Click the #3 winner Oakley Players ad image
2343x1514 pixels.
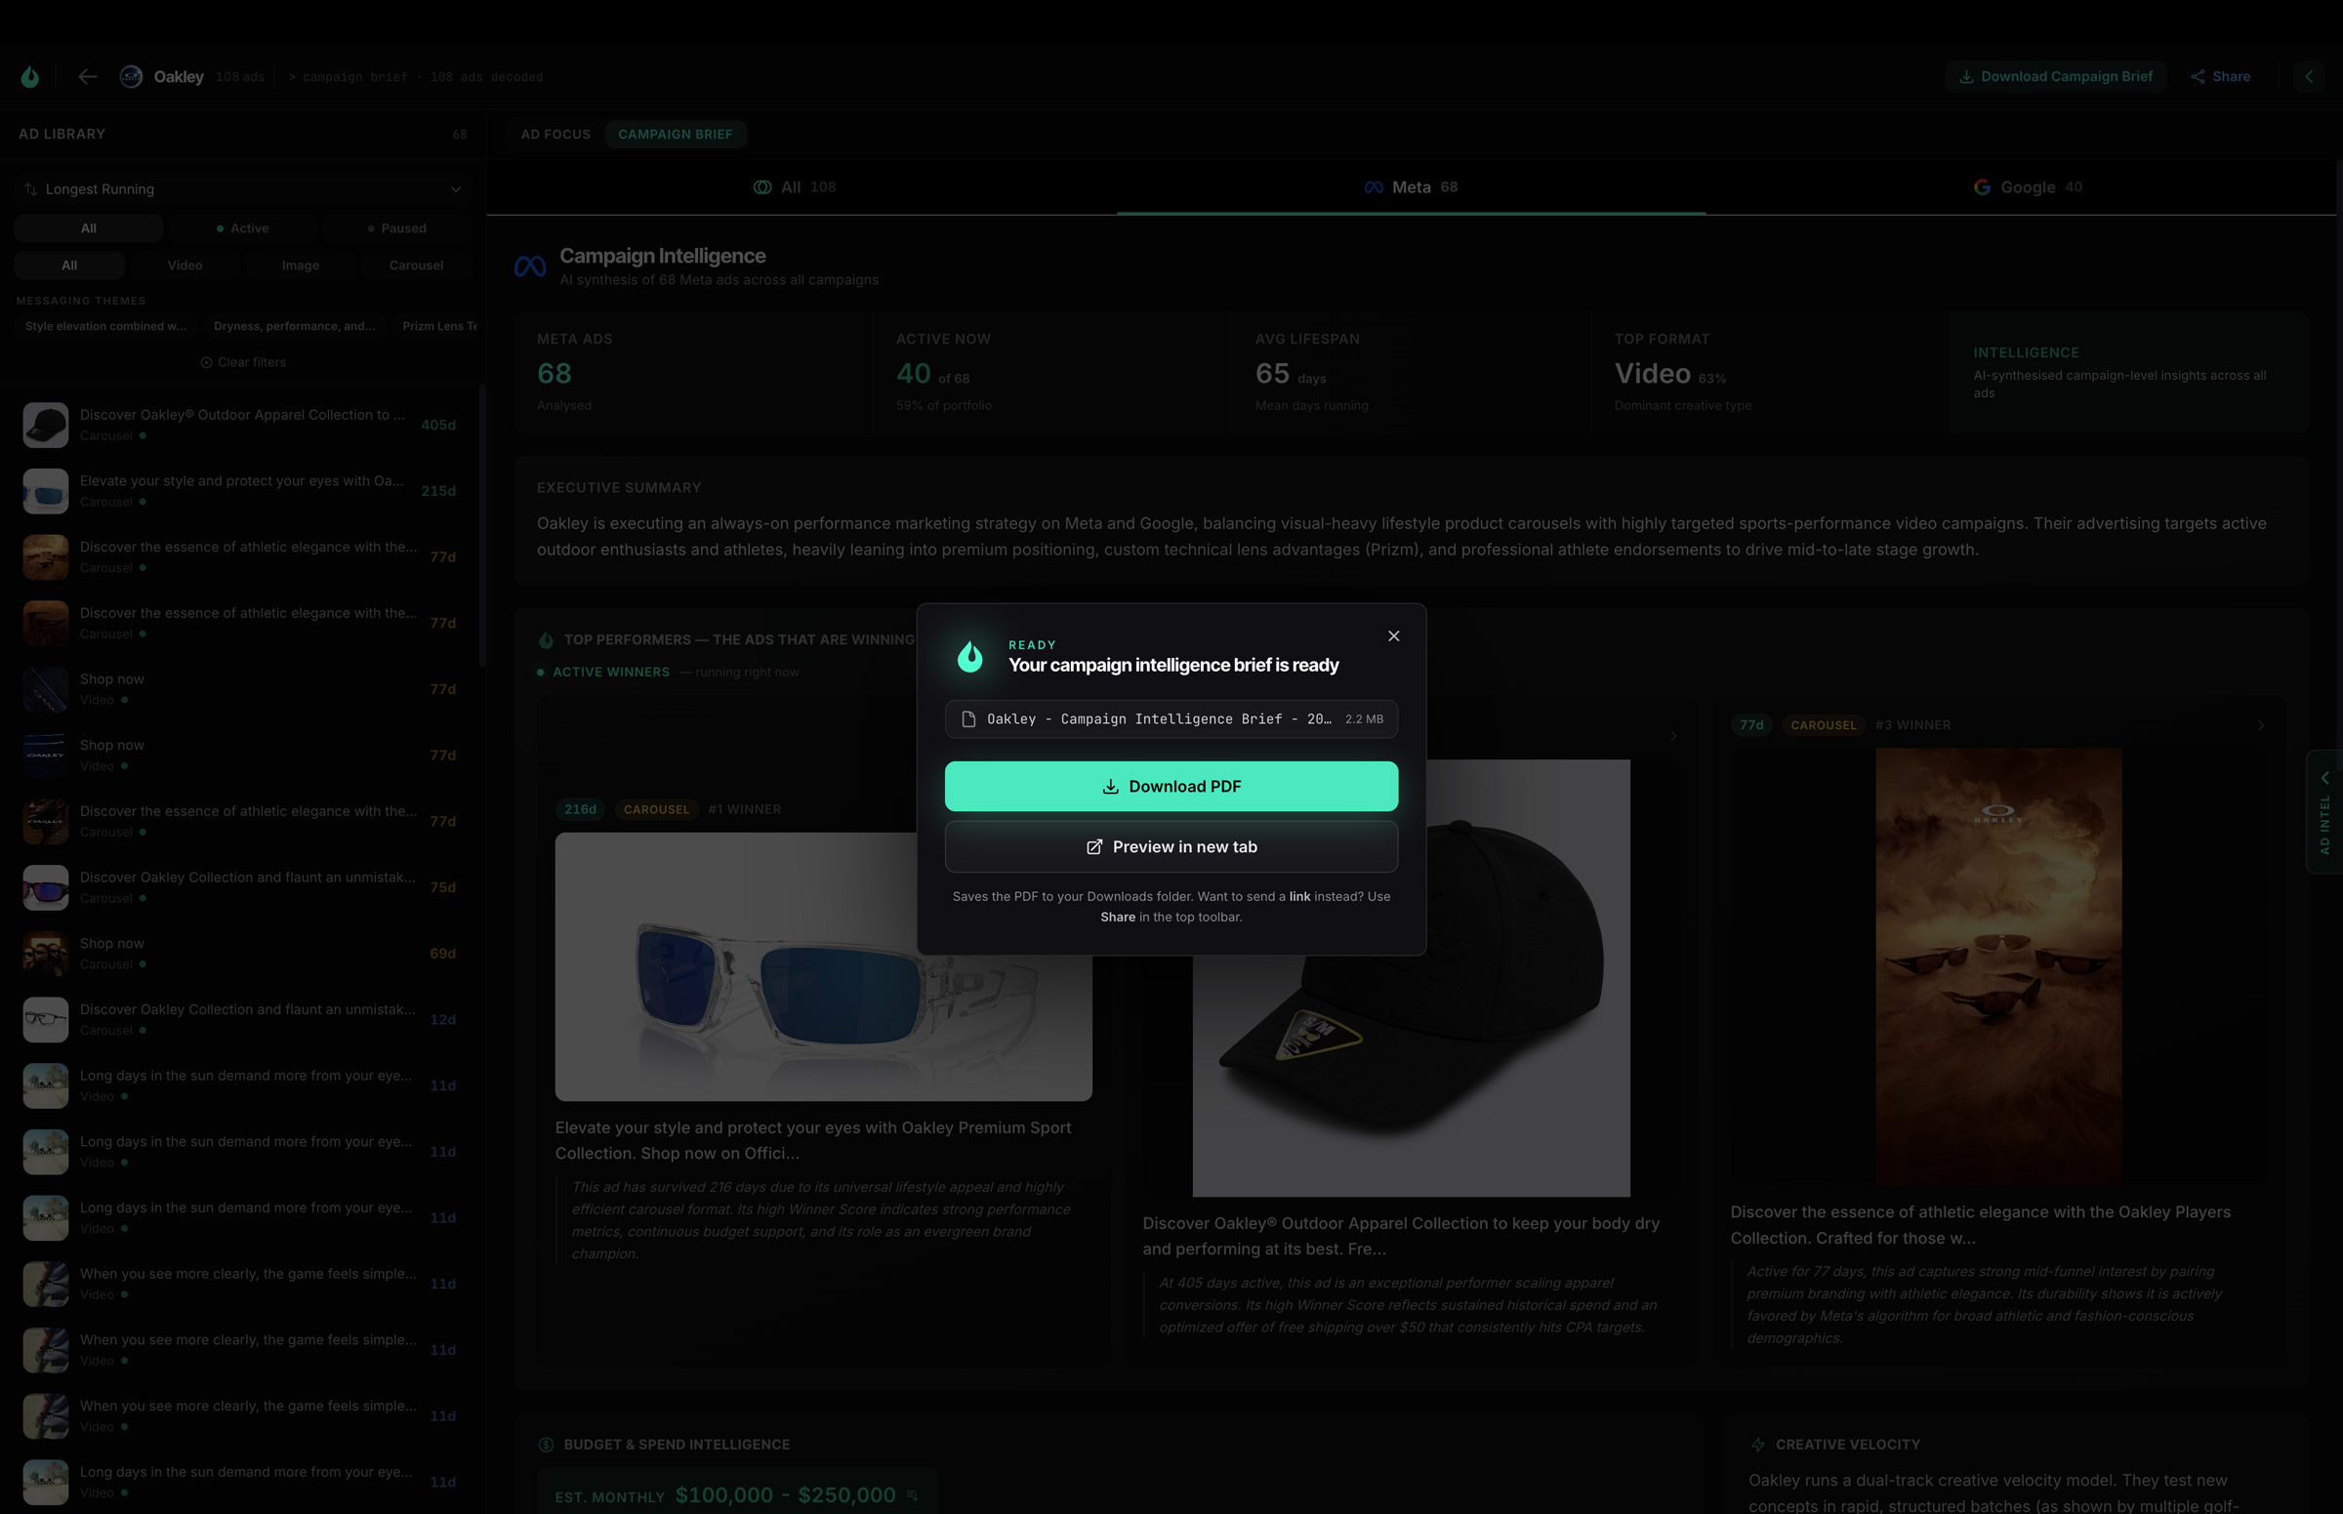(x=1997, y=966)
